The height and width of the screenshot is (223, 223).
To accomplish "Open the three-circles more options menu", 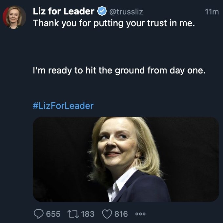I will click(x=140, y=214).
